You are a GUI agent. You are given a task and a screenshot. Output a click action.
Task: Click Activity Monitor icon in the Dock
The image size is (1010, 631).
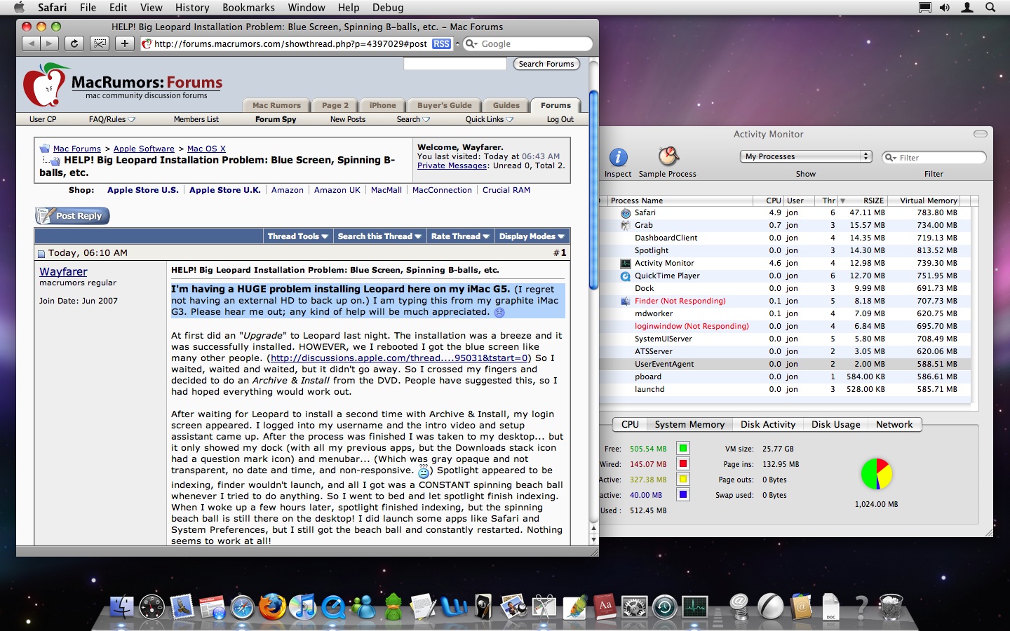(x=695, y=607)
